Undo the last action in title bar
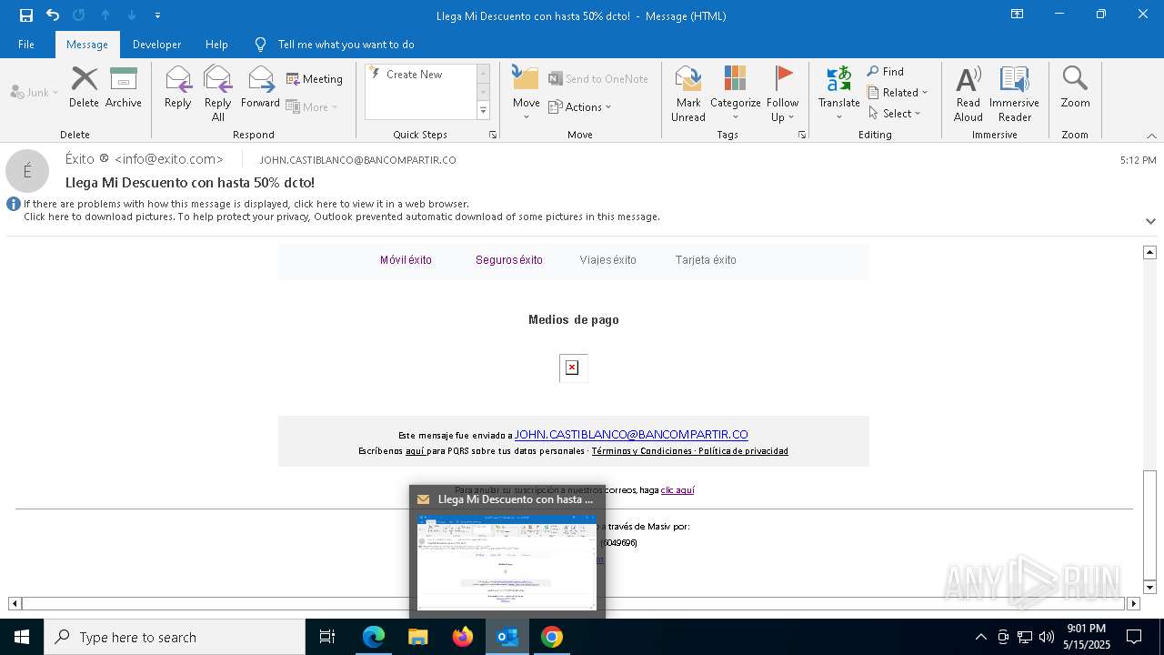This screenshot has height=655, width=1164. tap(53, 15)
